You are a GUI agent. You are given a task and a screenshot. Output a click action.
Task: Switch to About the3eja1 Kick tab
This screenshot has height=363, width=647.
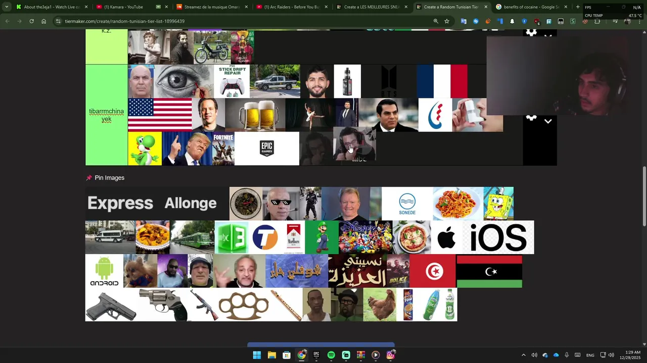(52, 7)
